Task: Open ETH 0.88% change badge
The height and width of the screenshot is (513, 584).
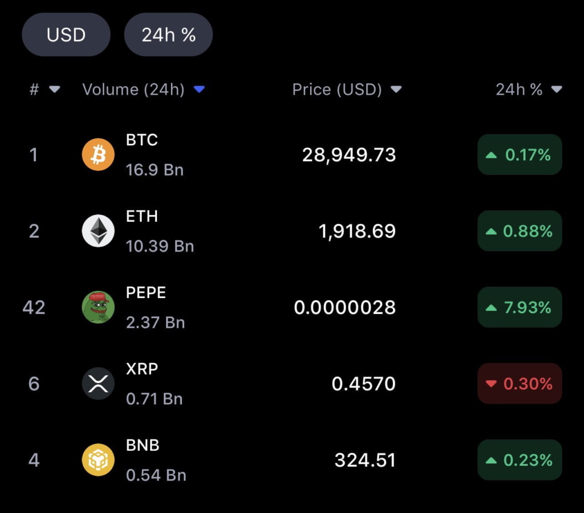Action: tap(520, 231)
